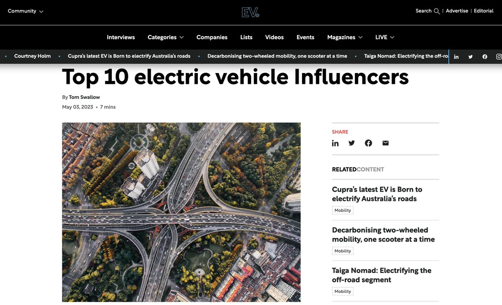Screen dimensions: 502x305
Task: Share article via Facebook icon
Action: tap(368, 143)
